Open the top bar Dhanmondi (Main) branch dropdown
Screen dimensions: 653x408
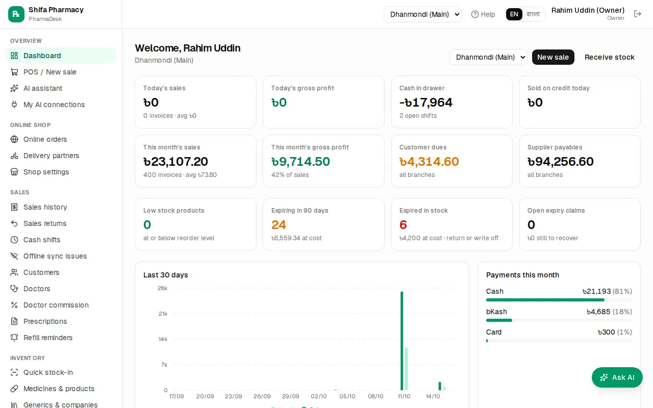point(422,14)
